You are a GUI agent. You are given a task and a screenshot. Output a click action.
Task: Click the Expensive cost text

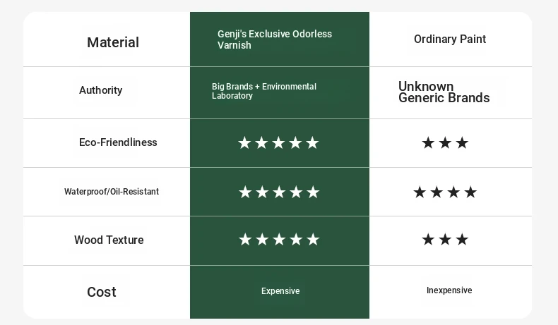(x=280, y=291)
